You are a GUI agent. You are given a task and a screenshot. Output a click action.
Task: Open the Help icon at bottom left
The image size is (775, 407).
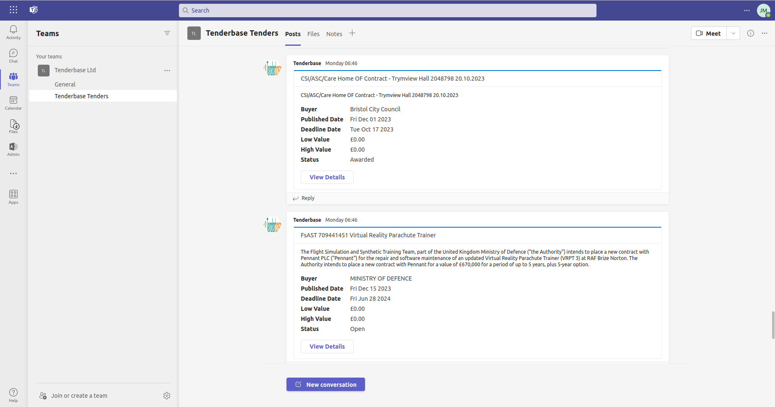[13, 394]
